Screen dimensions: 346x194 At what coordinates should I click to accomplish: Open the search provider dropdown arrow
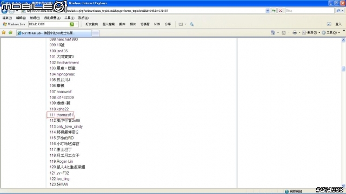343,11
